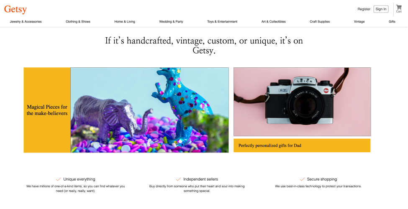Click the Magical Pieces yellow panel

47,110
